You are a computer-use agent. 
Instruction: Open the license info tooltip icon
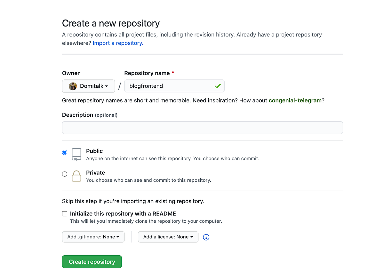pyautogui.click(x=206, y=237)
